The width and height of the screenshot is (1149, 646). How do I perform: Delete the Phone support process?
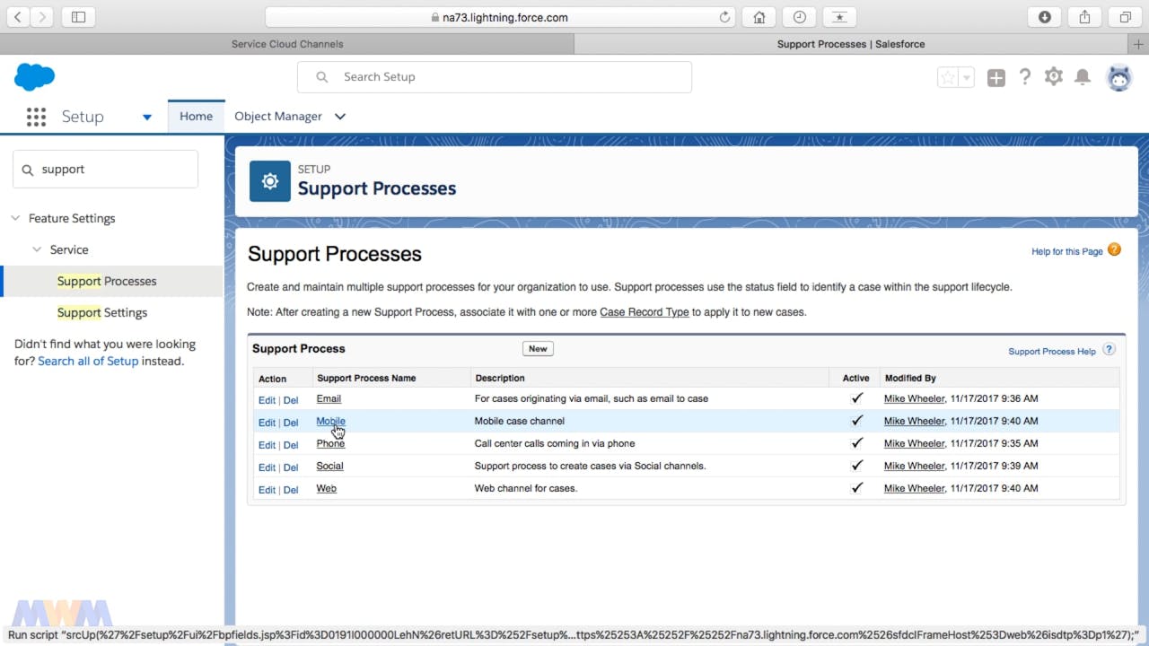(x=291, y=444)
